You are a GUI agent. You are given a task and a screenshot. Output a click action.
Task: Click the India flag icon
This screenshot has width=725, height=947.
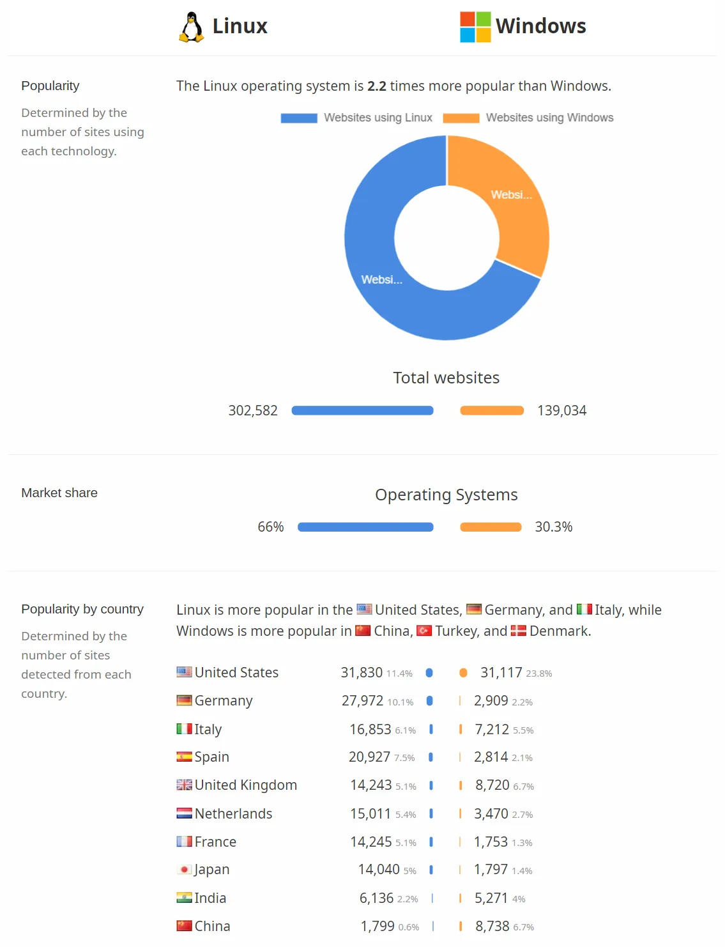click(x=184, y=898)
